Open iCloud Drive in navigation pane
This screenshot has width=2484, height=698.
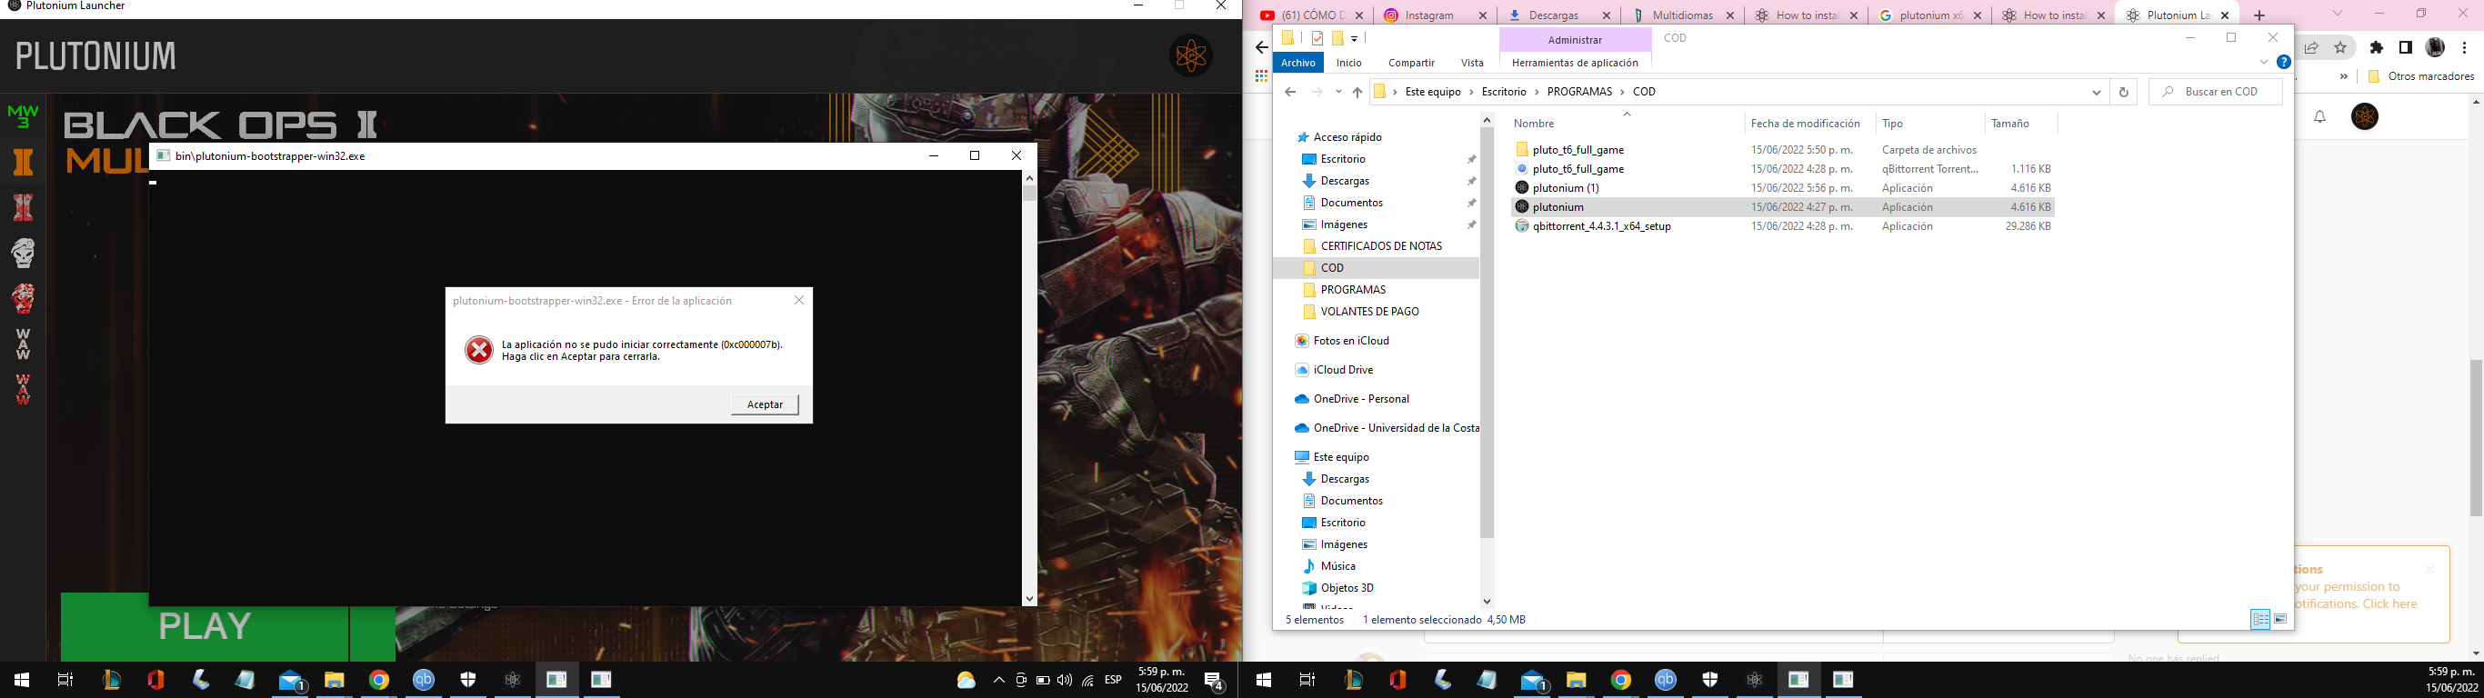coord(1342,369)
